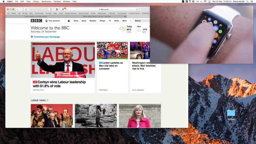Show the Safari sidebar
The image size is (256, 144).
pyautogui.click(x=26, y=9)
